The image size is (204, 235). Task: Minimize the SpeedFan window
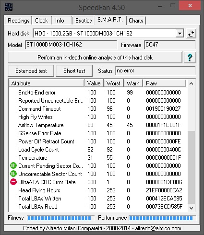click(159, 7)
